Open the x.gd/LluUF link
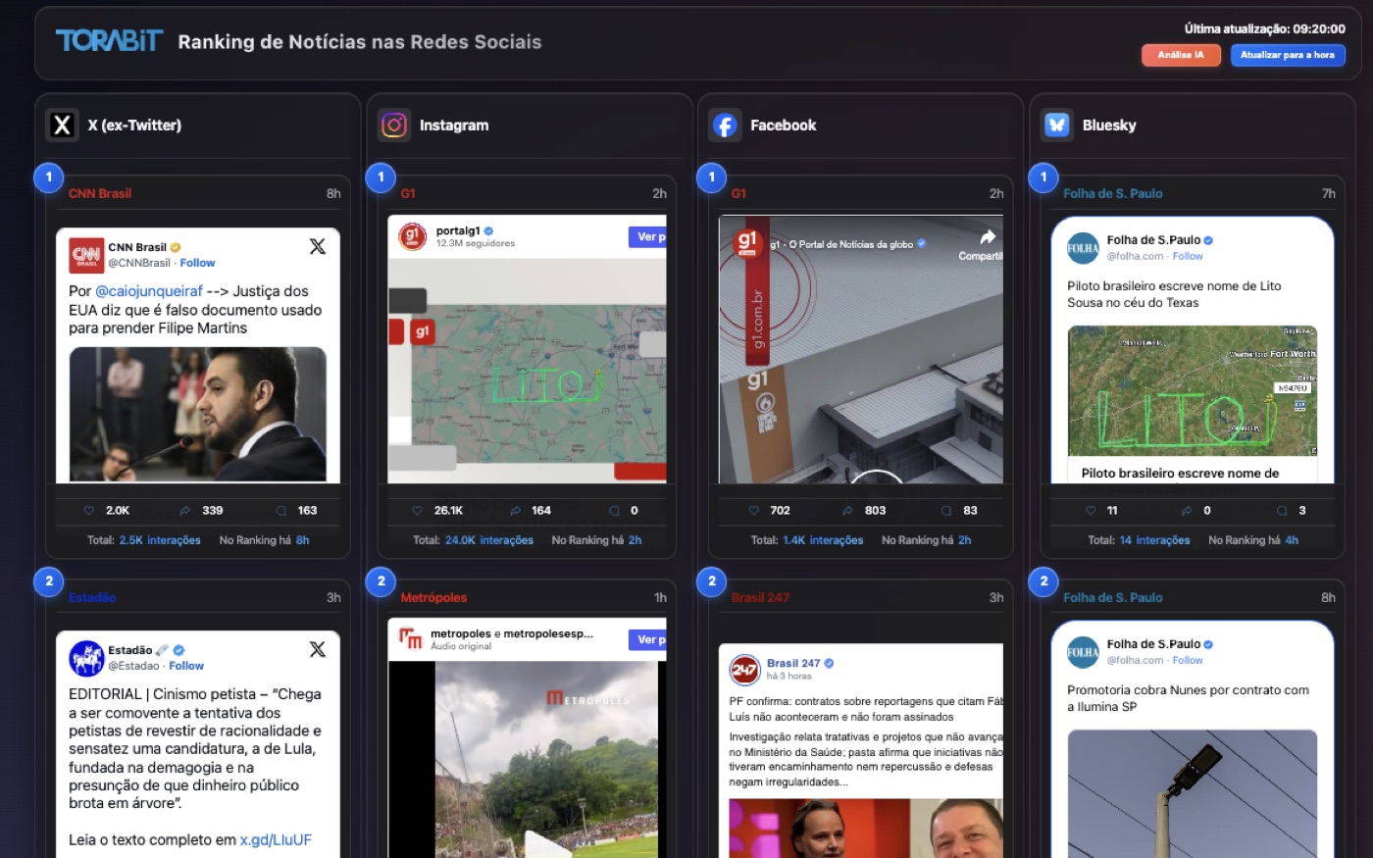This screenshot has height=858, width=1373. coord(276,840)
